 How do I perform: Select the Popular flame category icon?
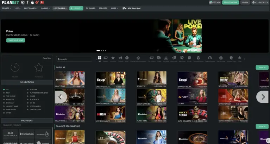[120, 58]
